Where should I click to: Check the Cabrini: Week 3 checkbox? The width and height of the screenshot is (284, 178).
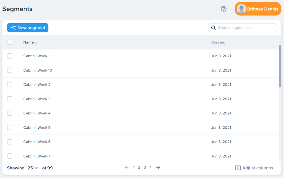10,99
